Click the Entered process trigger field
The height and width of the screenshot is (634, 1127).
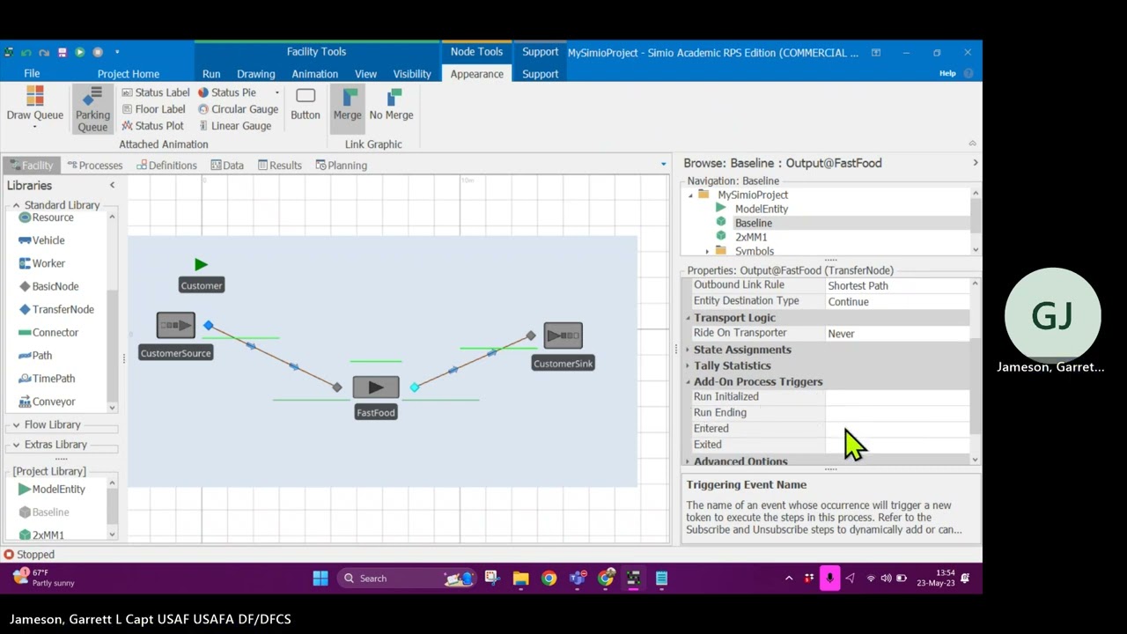896,429
